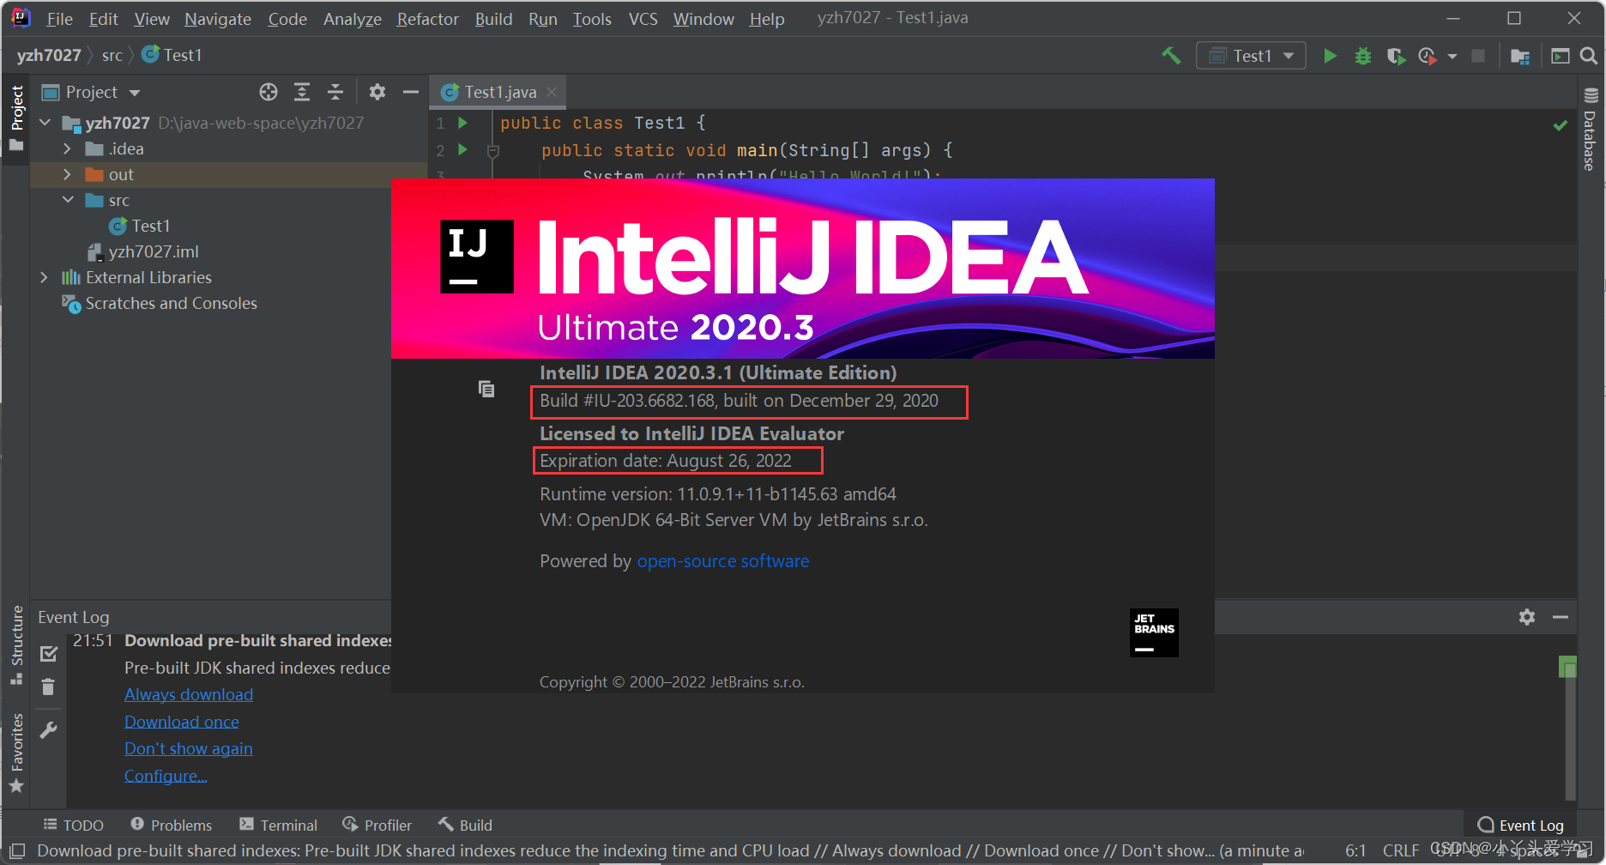Open the Profiler run icon
The height and width of the screenshot is (865, 1606).
coord(1428,56)
